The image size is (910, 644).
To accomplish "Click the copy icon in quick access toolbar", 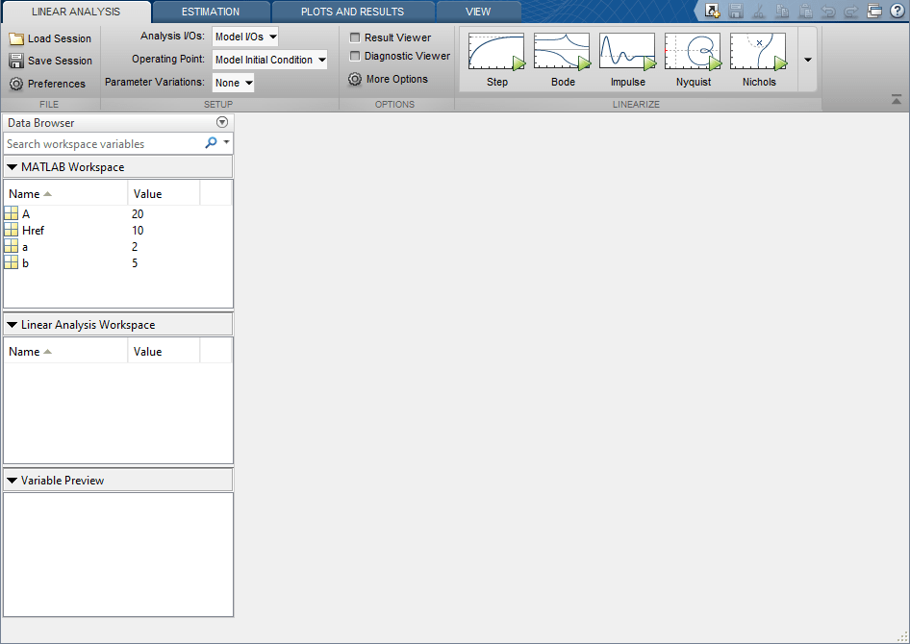I will 782,11.
